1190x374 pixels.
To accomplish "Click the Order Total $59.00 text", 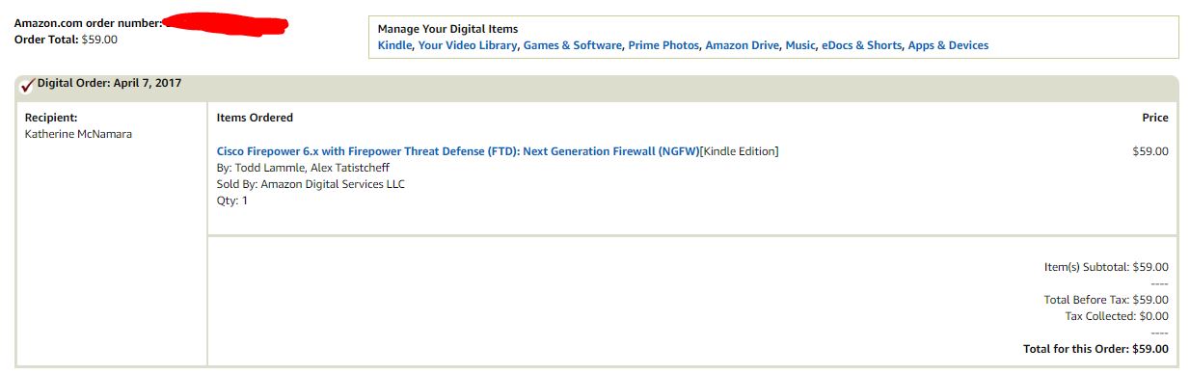I will click(66, 40).
